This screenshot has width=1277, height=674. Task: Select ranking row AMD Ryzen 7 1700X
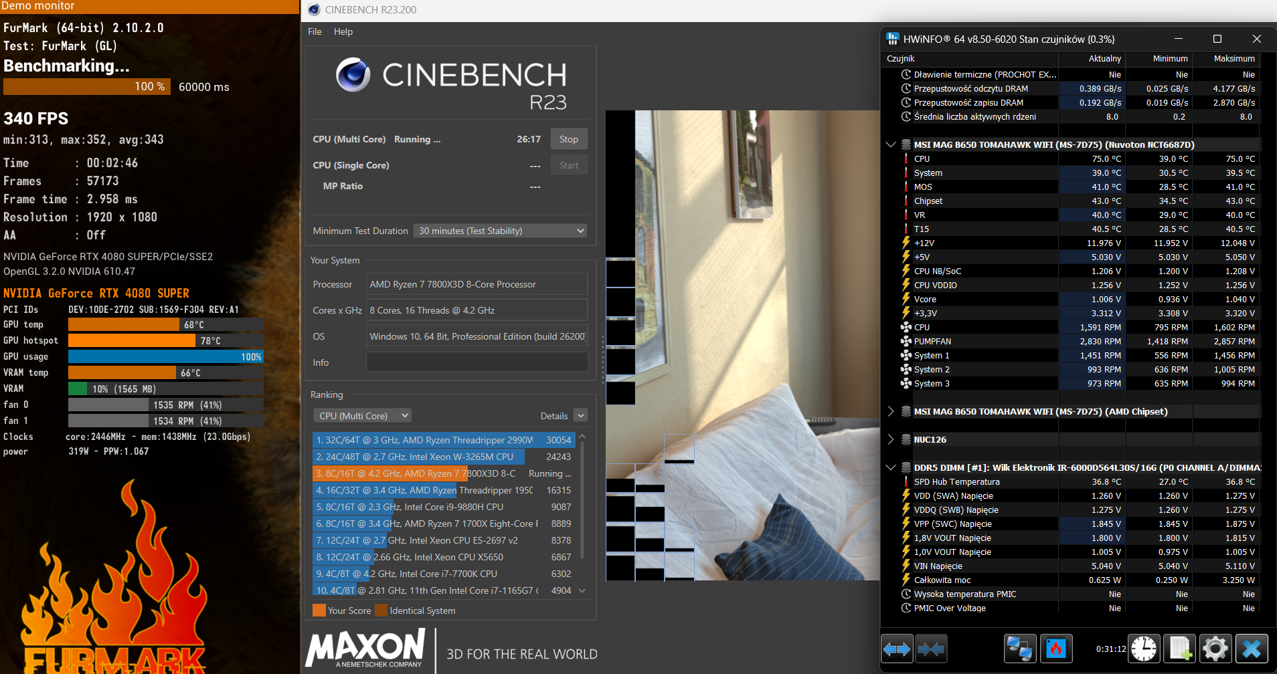pyautogui.click(x=444, y=524)
